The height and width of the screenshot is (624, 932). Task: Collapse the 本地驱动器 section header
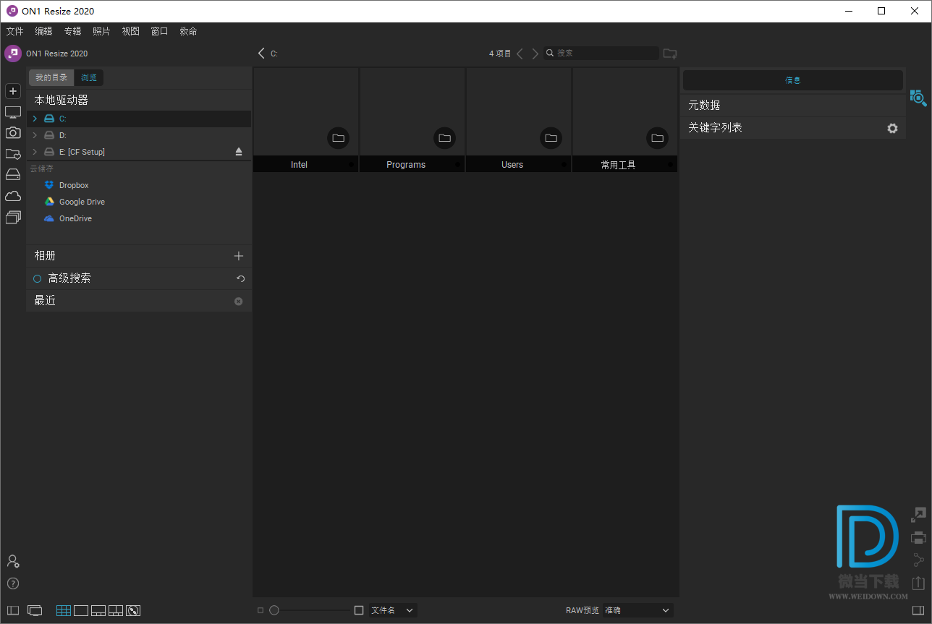pyautogui.click(x=139, y=100)
